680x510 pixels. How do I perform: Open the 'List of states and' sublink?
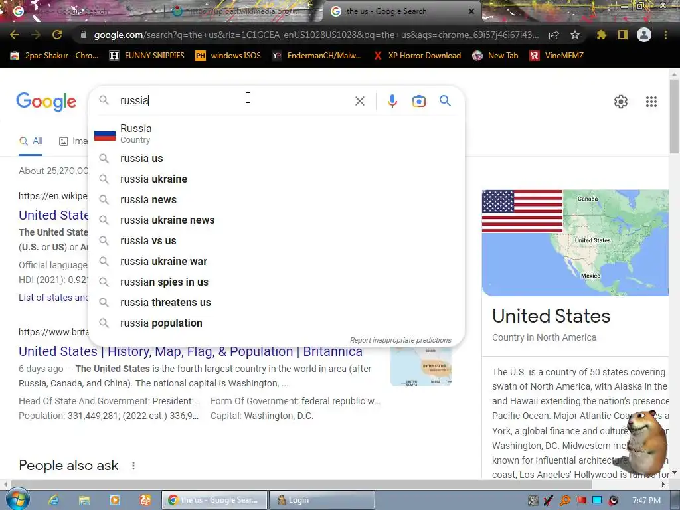tap(53, 297)
